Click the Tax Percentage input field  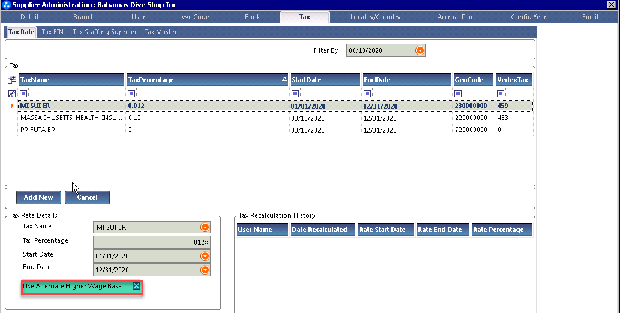(x=151, y=242)
